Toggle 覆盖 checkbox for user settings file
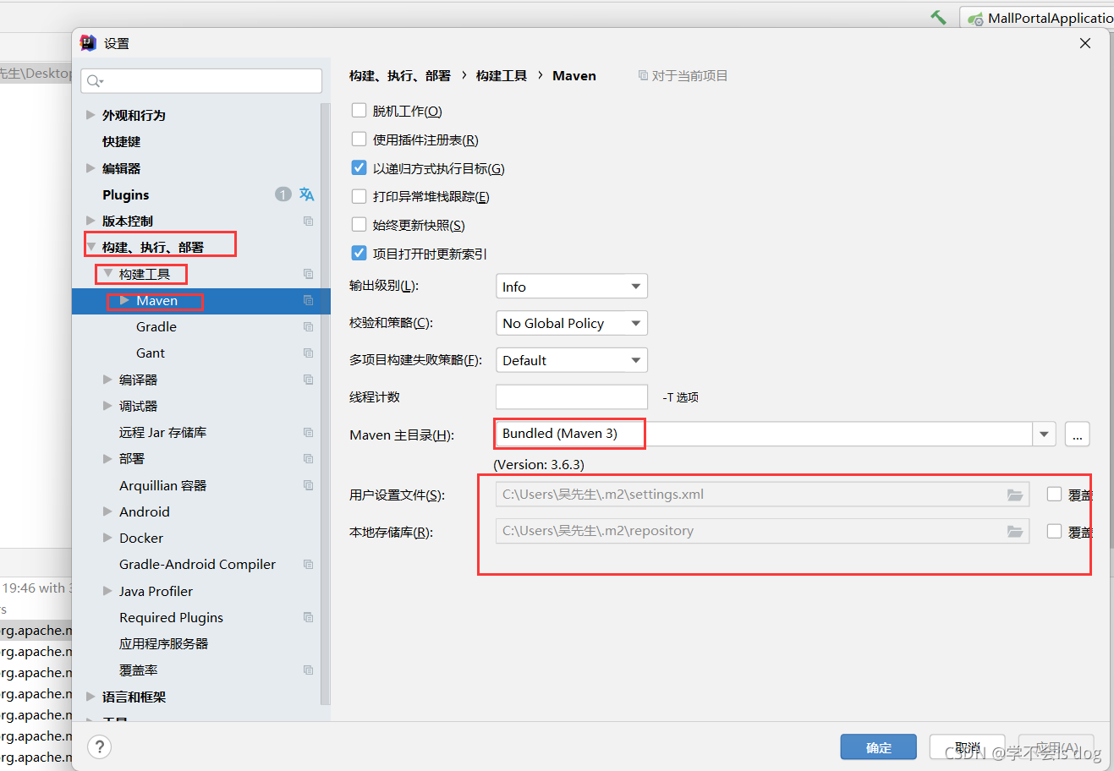This screenshot has height=771, width=1114. click(x=1054, y=495)
